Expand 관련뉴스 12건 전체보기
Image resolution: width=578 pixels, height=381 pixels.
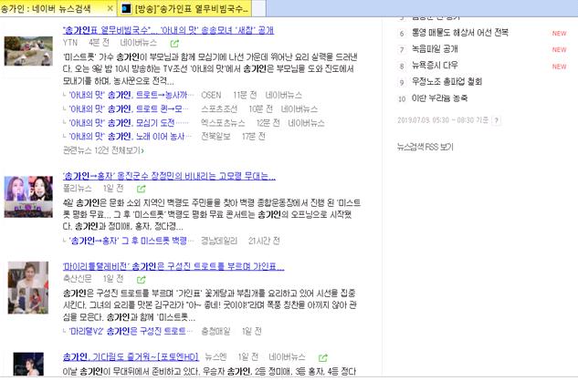(x=102, y=149)
